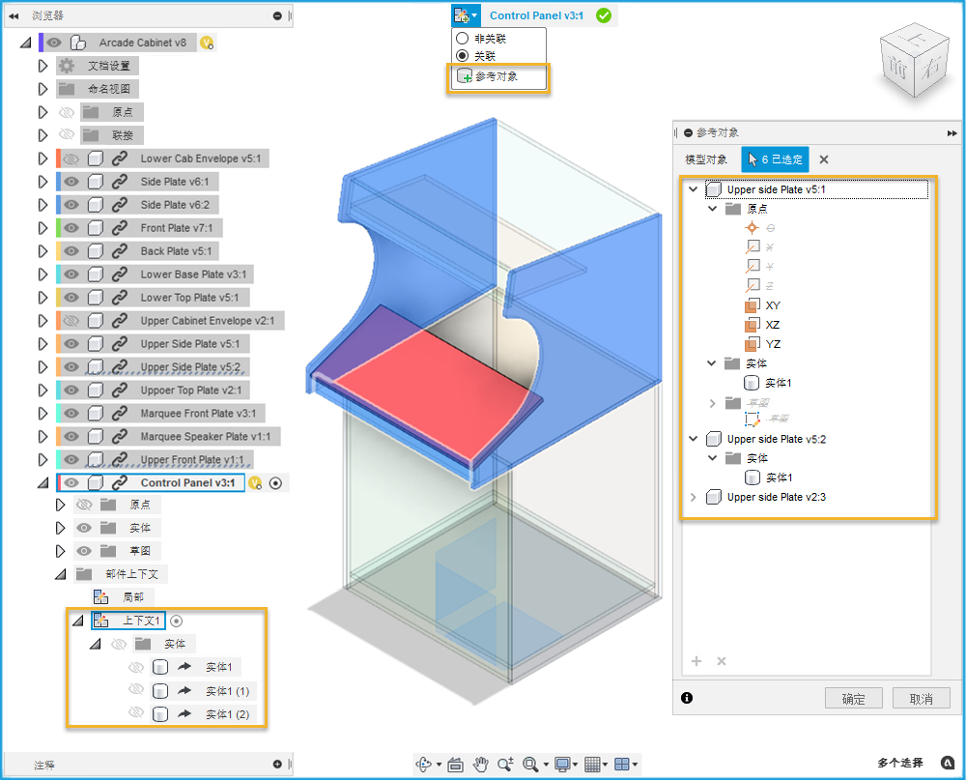Switch to the 模型对象 tab
Viewport: 966px width, 781px height.
point(706,159)
